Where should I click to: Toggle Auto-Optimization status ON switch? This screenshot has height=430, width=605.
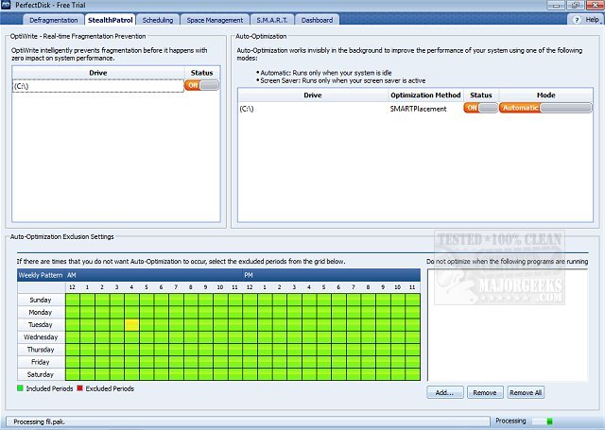pyautogui.click(x=480, y=108)
